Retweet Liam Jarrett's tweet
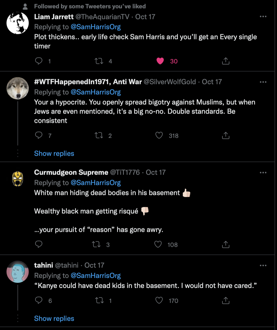The width and height of the screenshot is (277, 330). [x=99, y=61]
